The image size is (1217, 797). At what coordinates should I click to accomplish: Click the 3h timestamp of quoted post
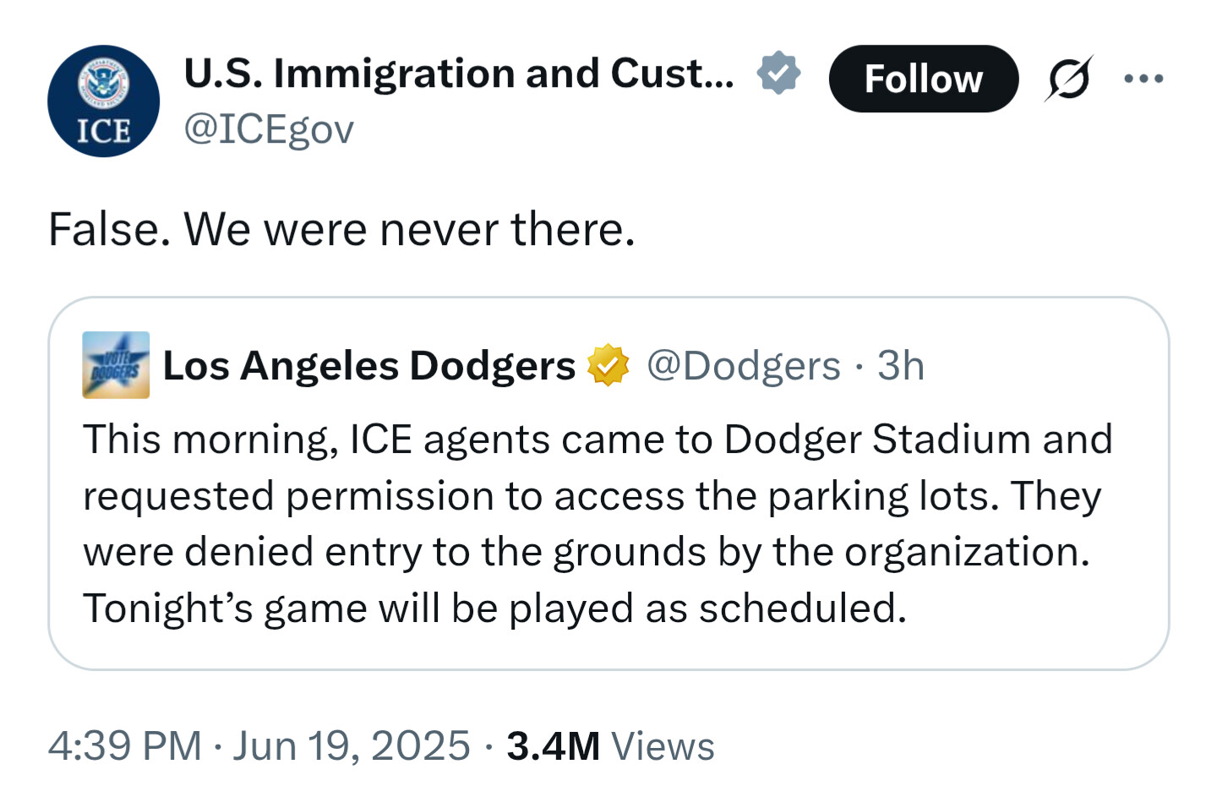901,366
